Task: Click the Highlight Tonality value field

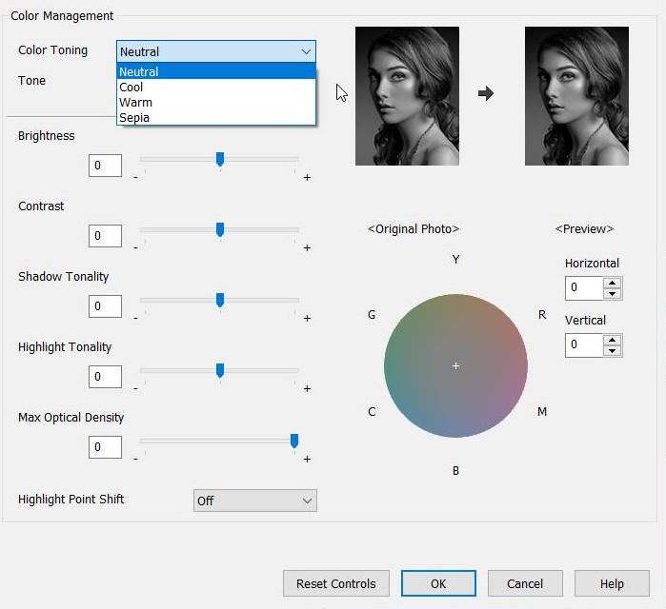Action: click(x=106, y=377)
